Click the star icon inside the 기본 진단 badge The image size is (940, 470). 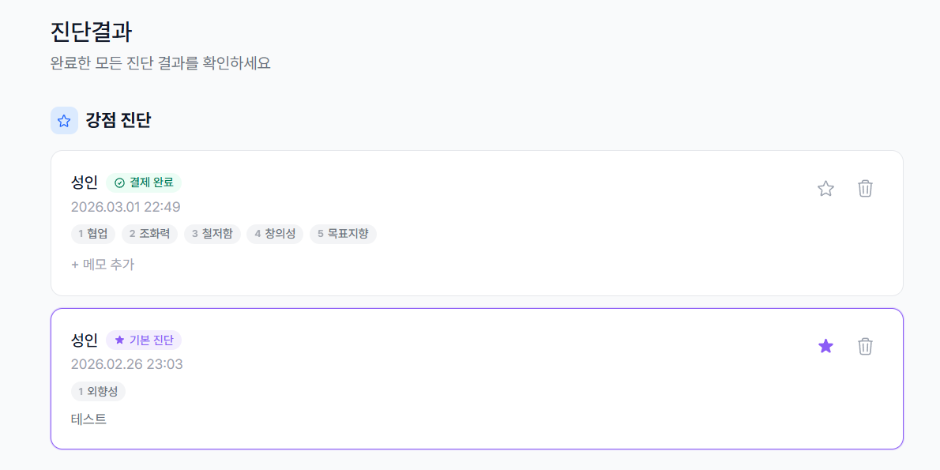[x=119, y=340]
